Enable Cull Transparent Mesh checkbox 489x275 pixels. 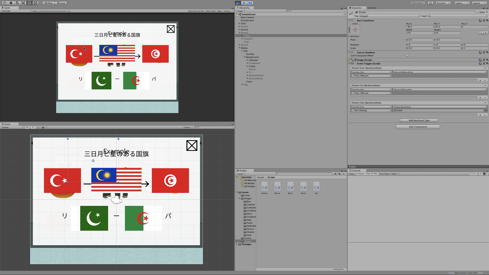[407, 56]
